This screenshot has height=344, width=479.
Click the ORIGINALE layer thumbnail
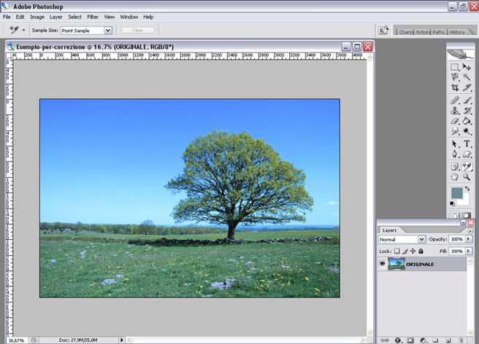pos(396,265)
